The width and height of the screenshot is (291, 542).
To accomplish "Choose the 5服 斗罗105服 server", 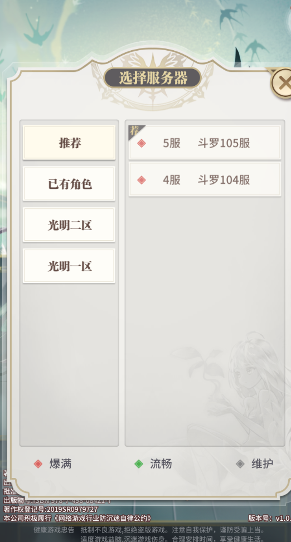I will (205, 143).
